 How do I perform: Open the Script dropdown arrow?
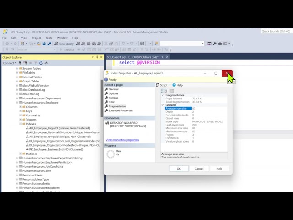click(170, 85)
